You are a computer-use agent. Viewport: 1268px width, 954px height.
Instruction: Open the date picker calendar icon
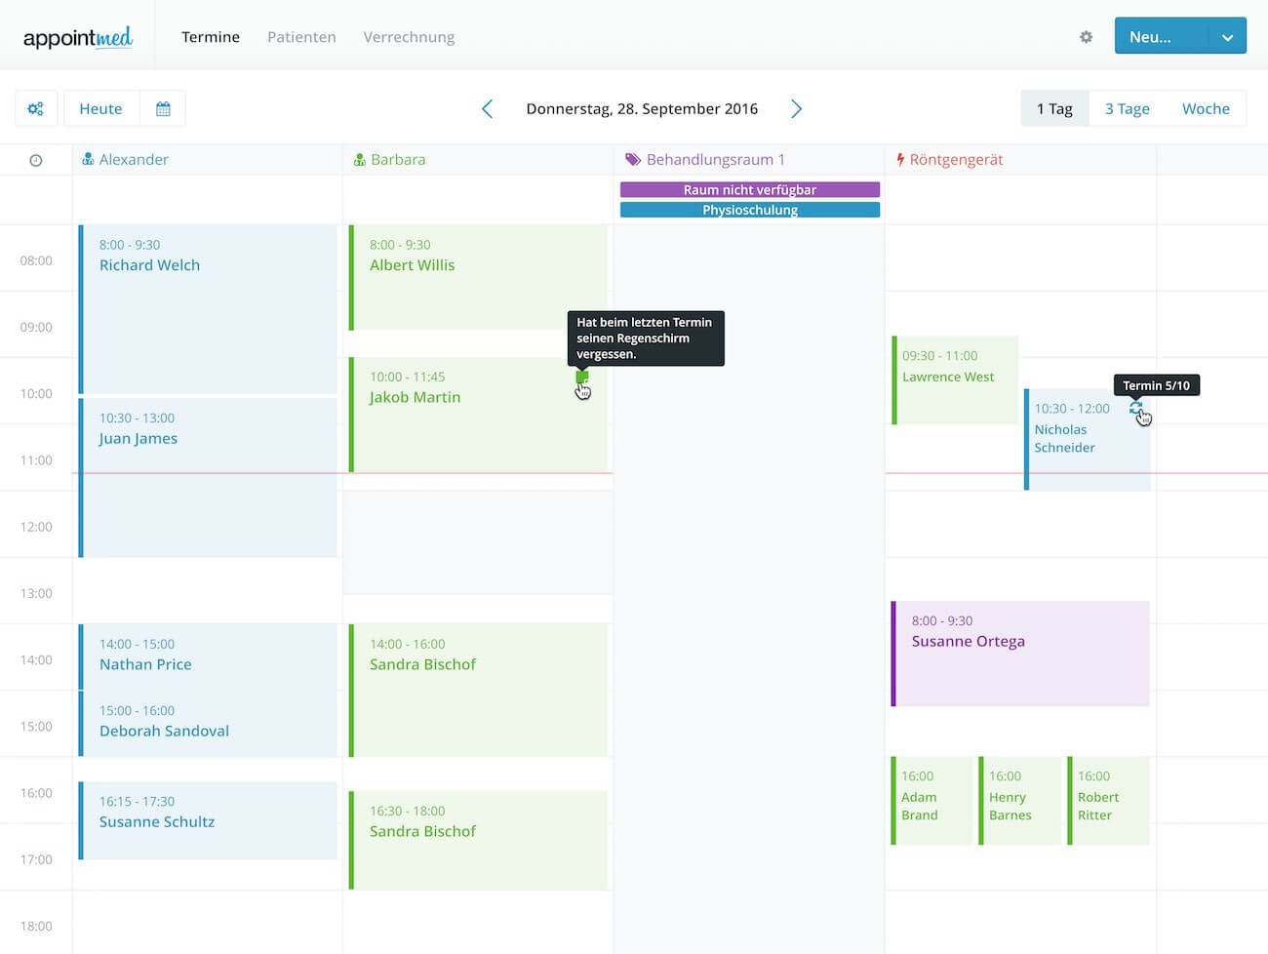[x=163, y=108]
